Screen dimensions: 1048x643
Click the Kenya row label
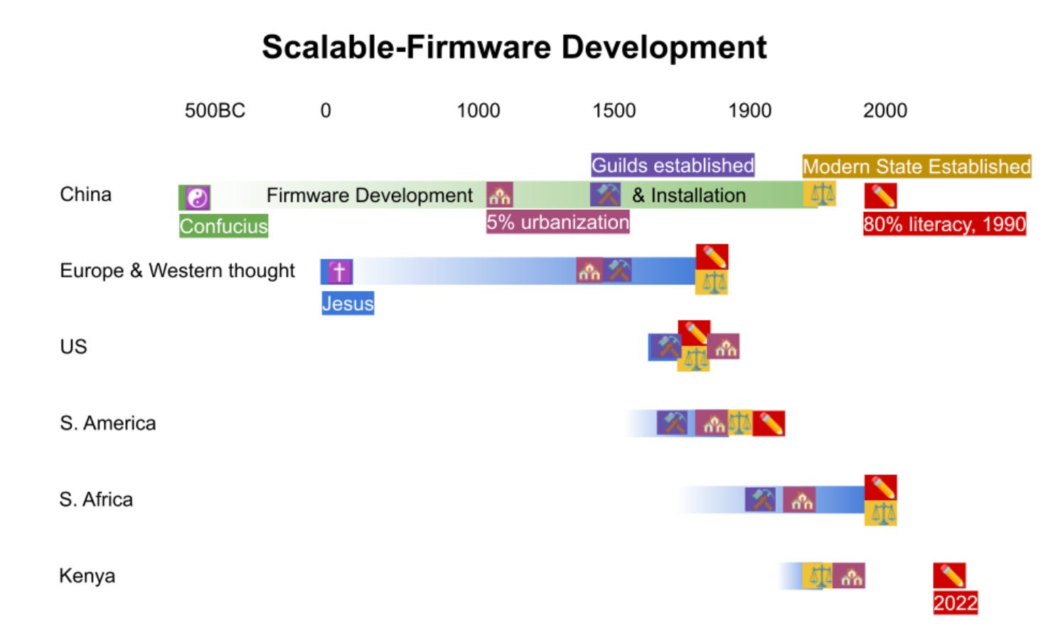[x=87, y=575]
